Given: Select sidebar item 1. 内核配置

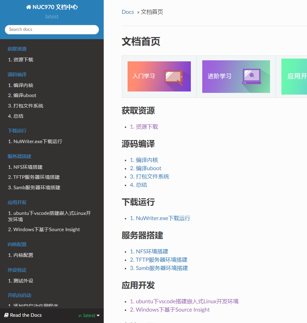Looking at the screenshot, I should click(20, 255).
